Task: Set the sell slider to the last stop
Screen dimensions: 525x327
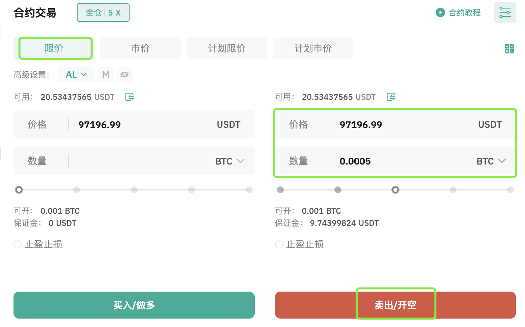Action: click(510, 190)
